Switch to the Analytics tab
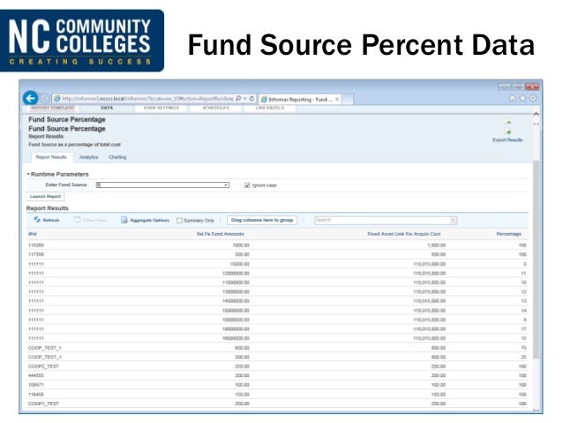Screen dimensions: 563x423 coord(89,157)
